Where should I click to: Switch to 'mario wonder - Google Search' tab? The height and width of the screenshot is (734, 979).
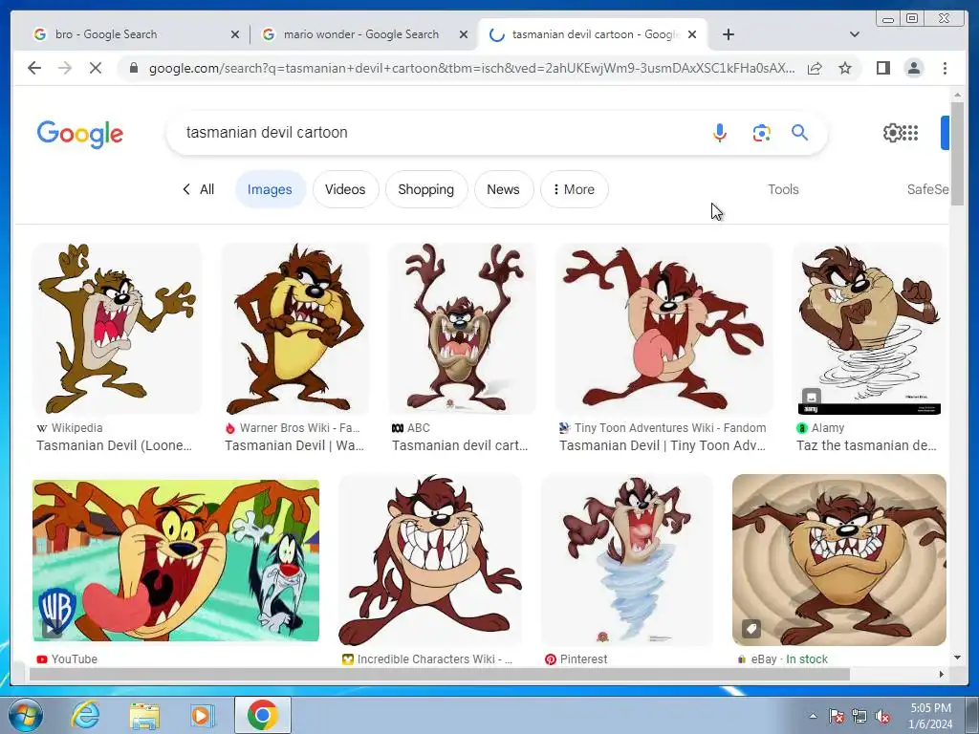click(x=364, y=34)
